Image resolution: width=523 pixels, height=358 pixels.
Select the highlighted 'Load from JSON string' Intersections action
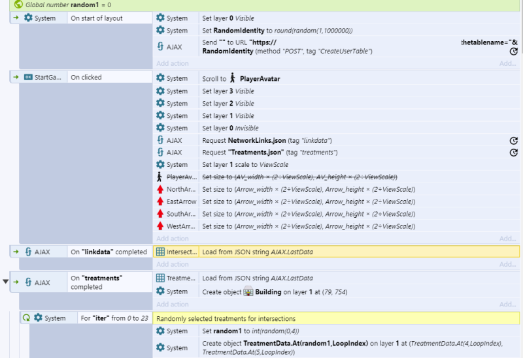336,252
